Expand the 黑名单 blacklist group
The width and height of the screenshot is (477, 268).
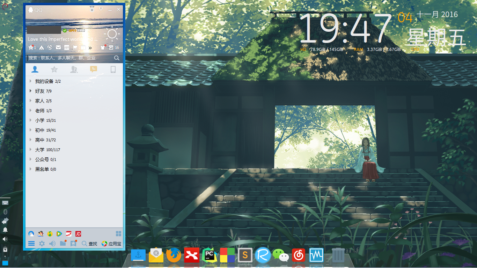(74, 169)
